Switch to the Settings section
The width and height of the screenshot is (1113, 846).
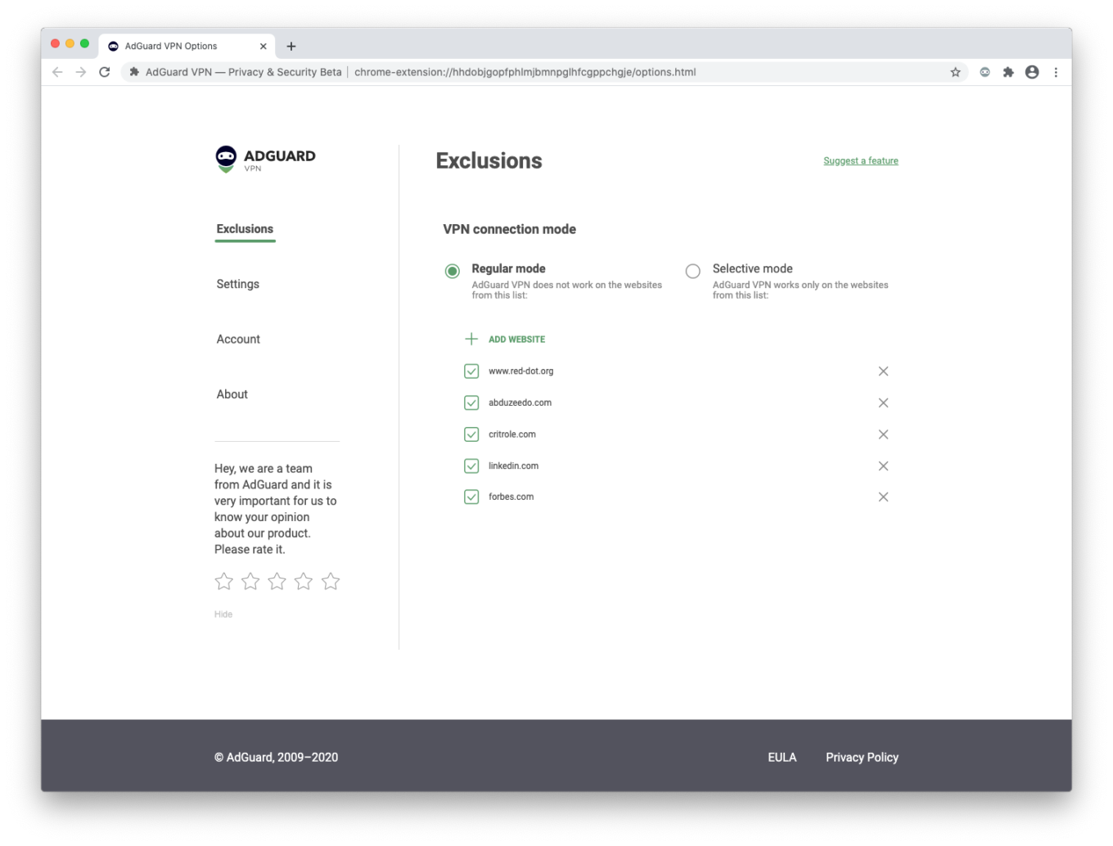click(237, 284)
